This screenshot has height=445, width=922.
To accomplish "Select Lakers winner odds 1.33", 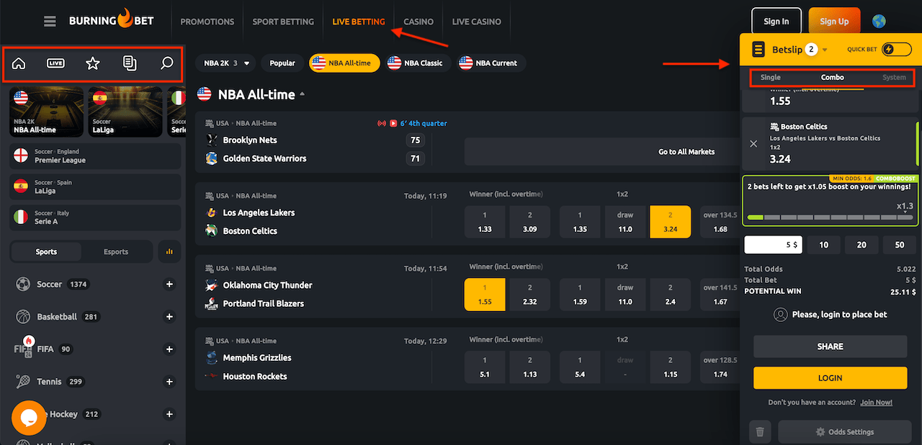I will coord(485,222).
